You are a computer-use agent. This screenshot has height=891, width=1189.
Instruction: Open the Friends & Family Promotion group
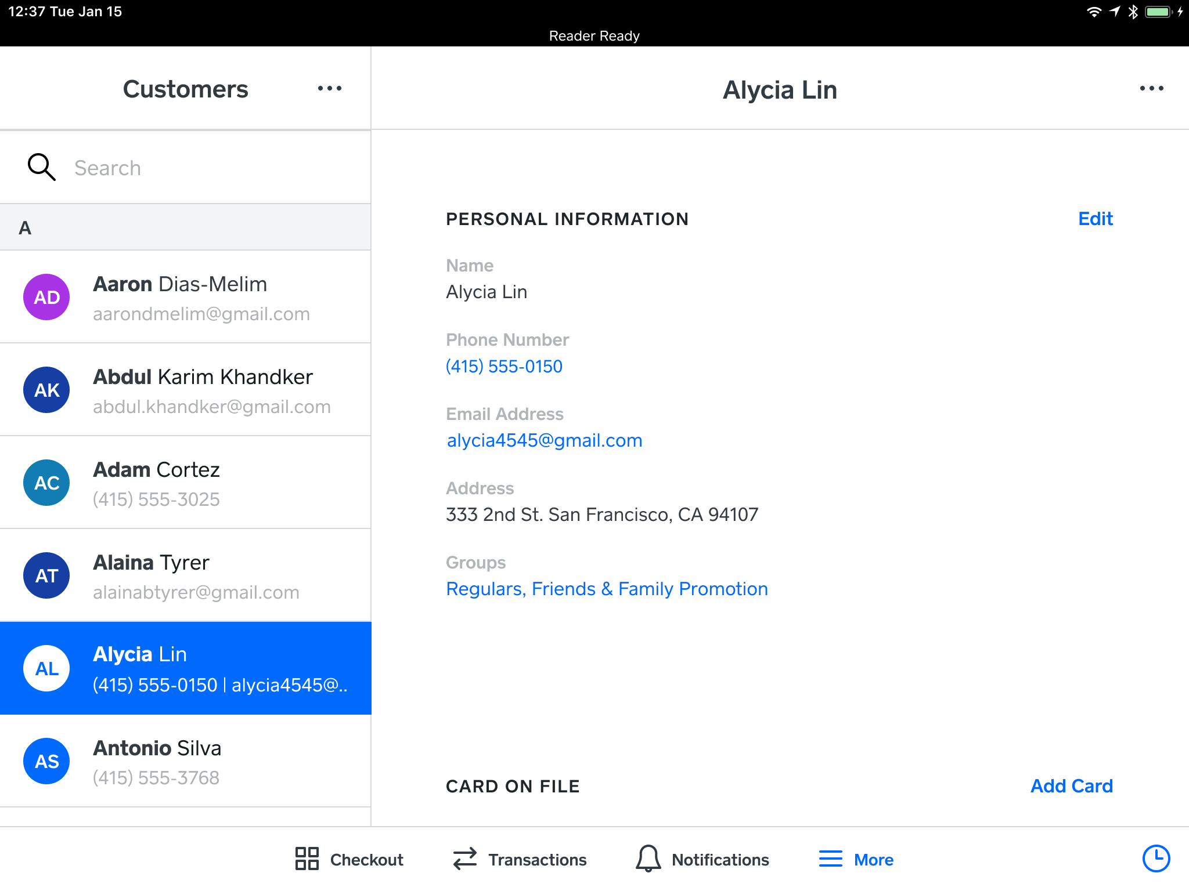pyautogui.click(x=648, y=588)
